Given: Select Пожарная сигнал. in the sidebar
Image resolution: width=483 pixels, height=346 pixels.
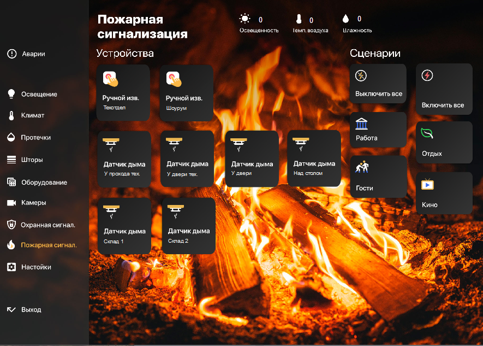Looking at the screenshot, I should coord(48,245).
